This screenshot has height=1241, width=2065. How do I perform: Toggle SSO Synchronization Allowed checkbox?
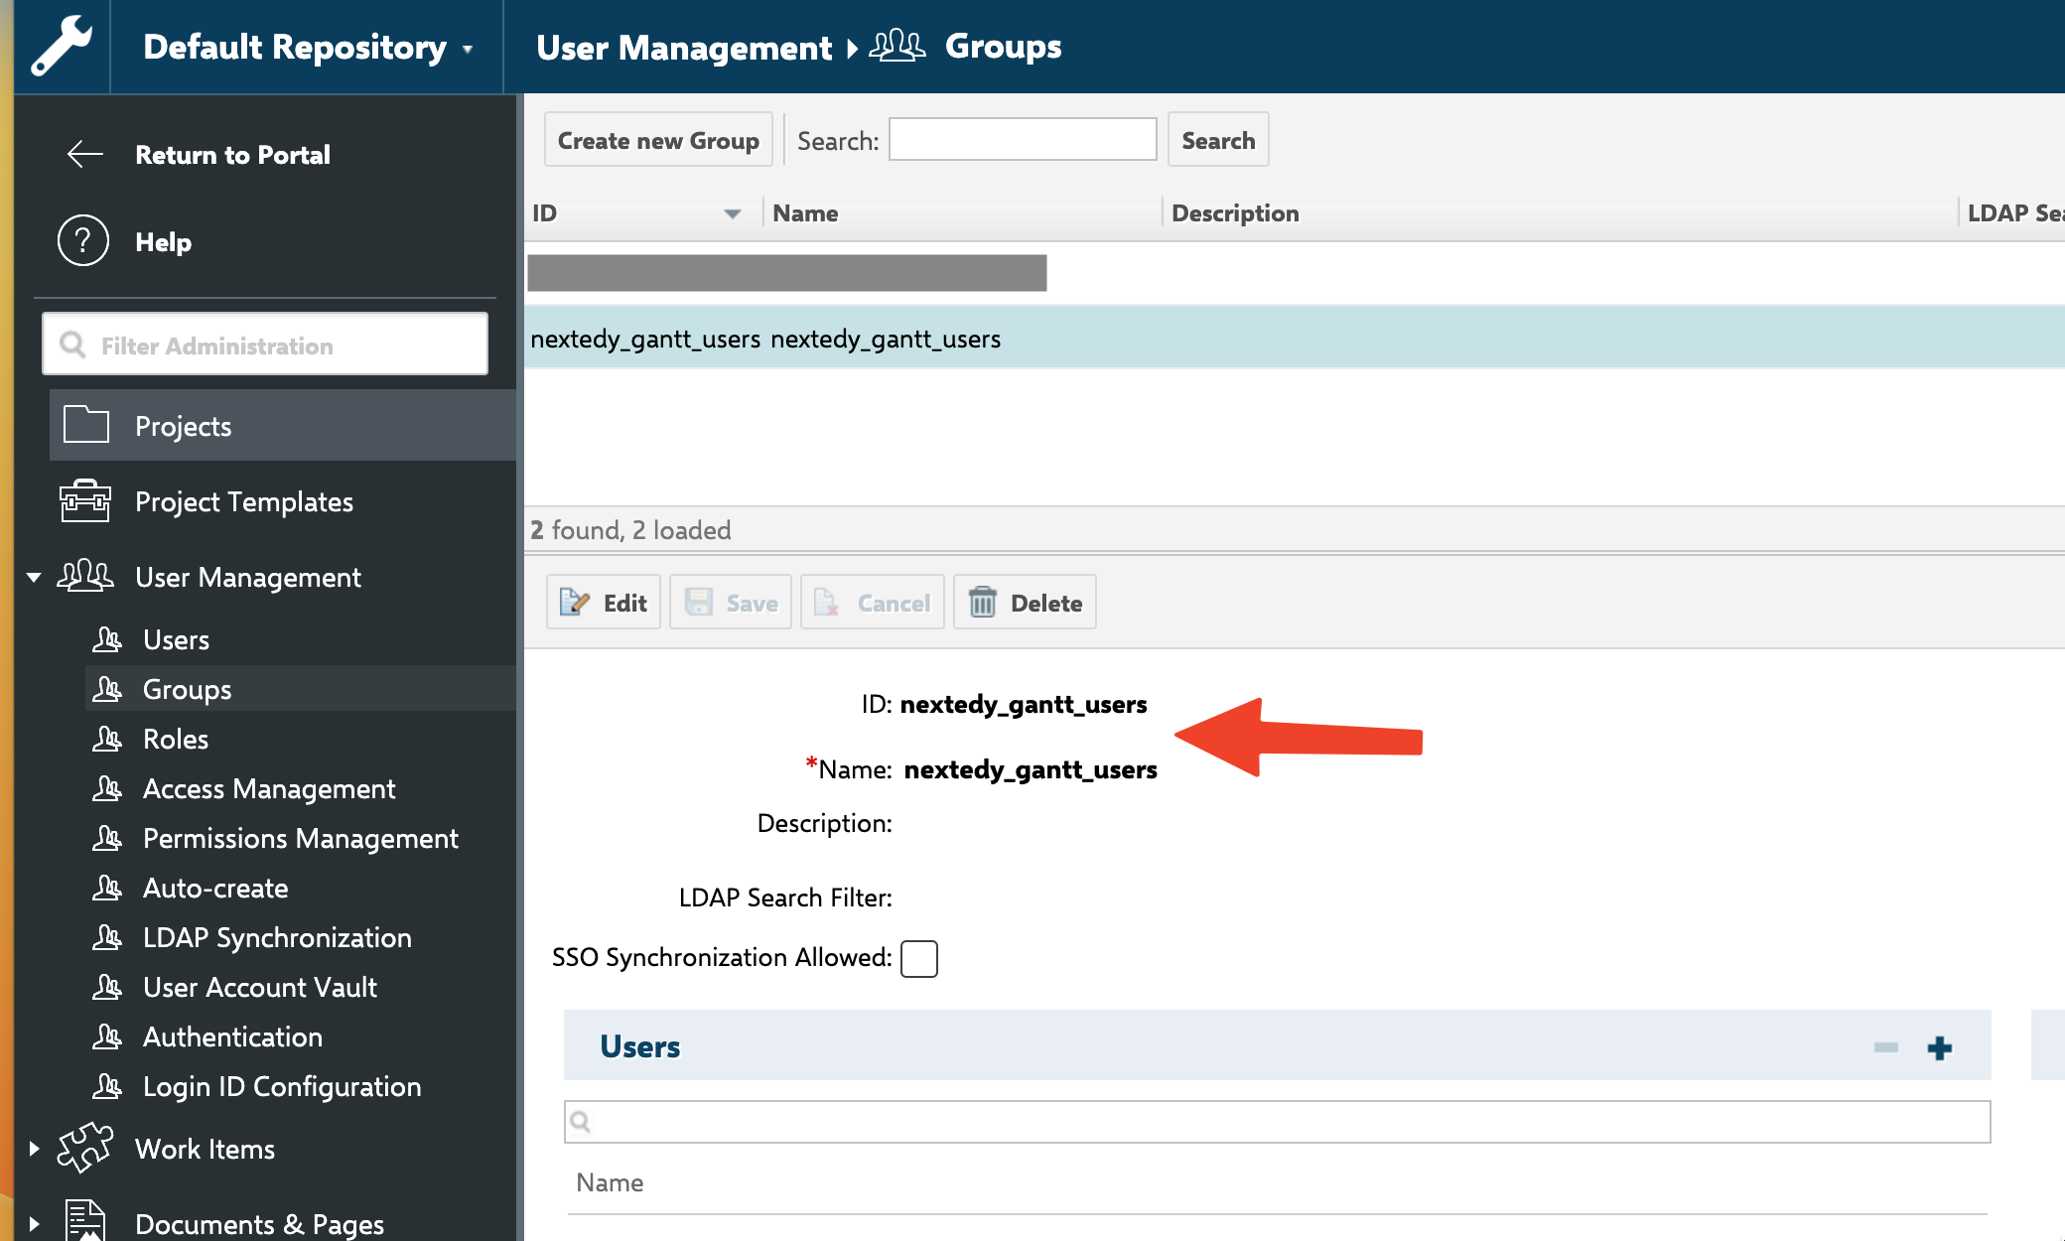(918, 958)
